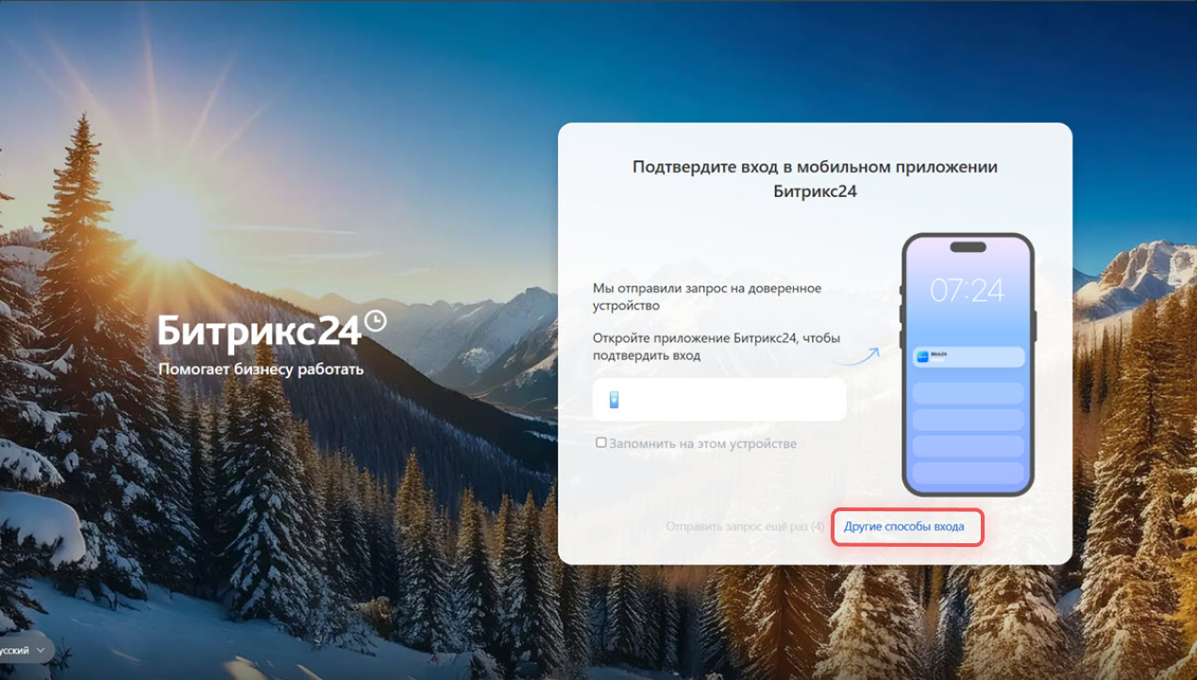The height and width of the screenshot is (680, 1197).
Task: Click the Битрикс24 notification on the phone illustration
Action: pos(968,357)
